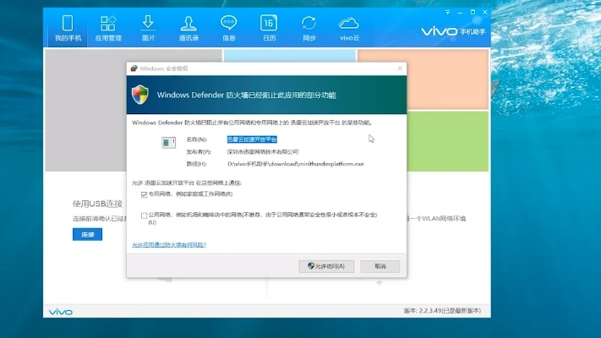Enable the 公用网络 public network checkbox

[144, 215]
